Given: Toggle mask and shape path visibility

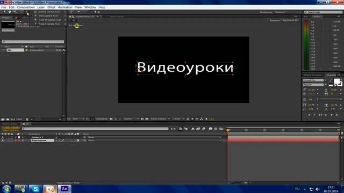Looking at the screenshot, I should tap(92, 119).
